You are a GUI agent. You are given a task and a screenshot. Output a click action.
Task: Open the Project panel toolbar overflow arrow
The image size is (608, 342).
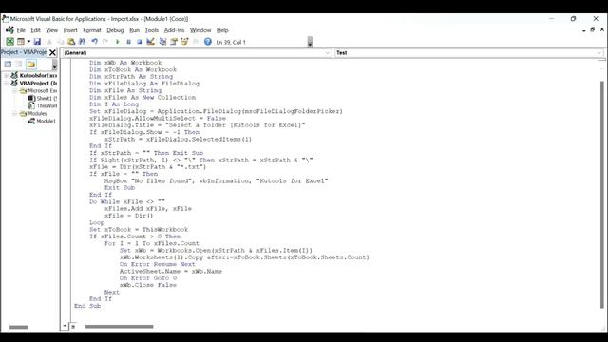55,65
